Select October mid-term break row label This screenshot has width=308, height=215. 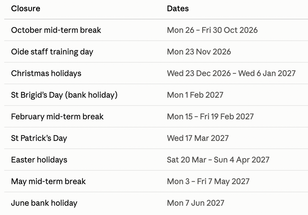pos(56,30)
